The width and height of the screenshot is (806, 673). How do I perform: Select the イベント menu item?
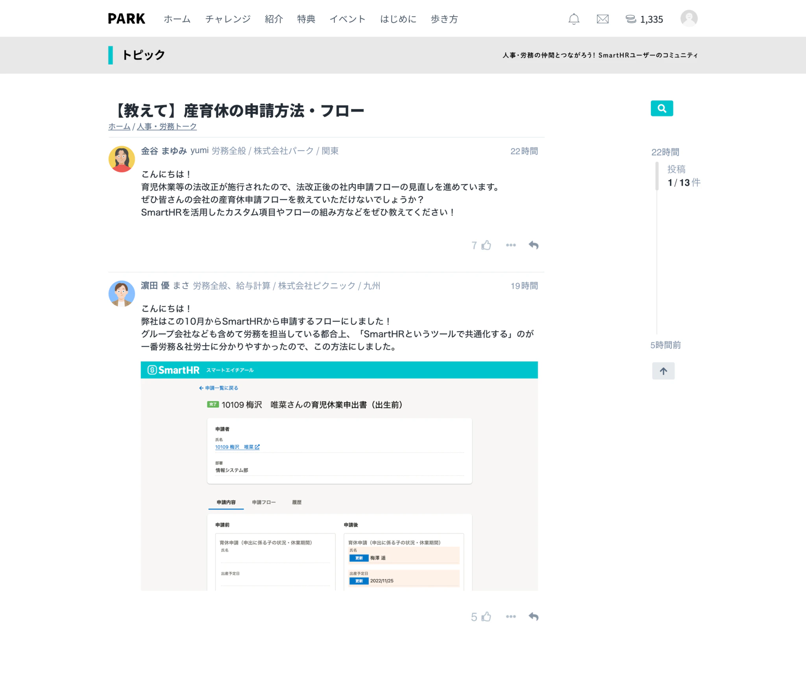pyautogui.click(x=346, y=18)
